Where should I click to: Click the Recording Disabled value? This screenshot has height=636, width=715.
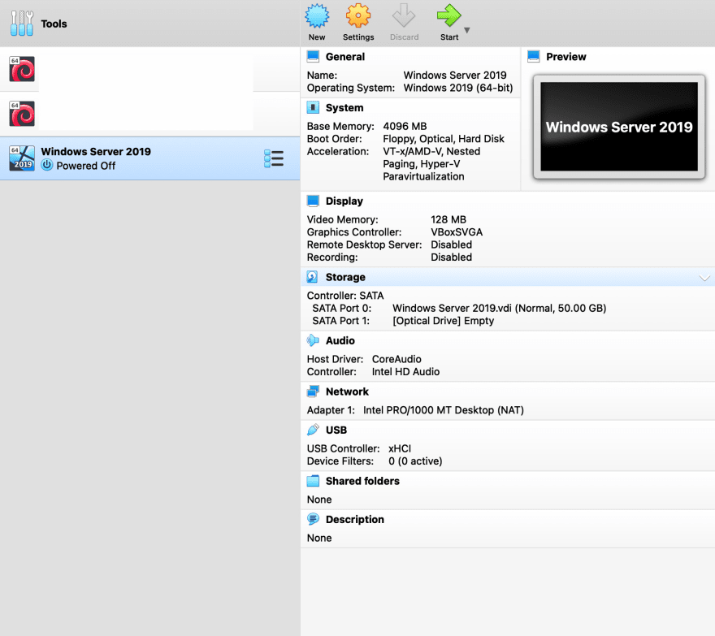452,257
